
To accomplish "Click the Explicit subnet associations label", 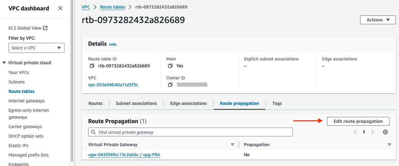I will coord(271,59).
